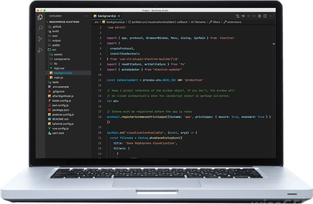This screenshot has width=313, height=204.
Task: Open App.vue in the file tree
Action: (59, 68)
